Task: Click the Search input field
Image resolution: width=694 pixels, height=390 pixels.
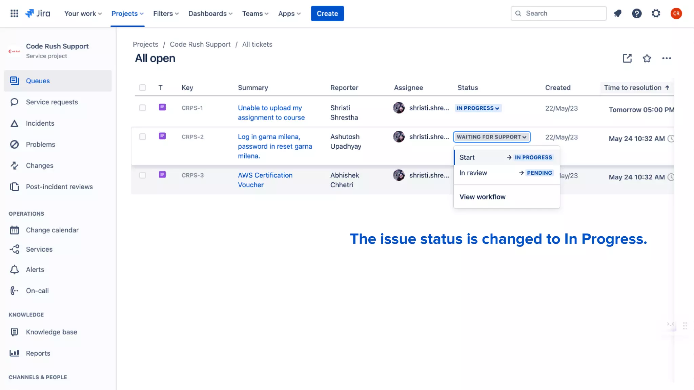Action: coord(558,14)
